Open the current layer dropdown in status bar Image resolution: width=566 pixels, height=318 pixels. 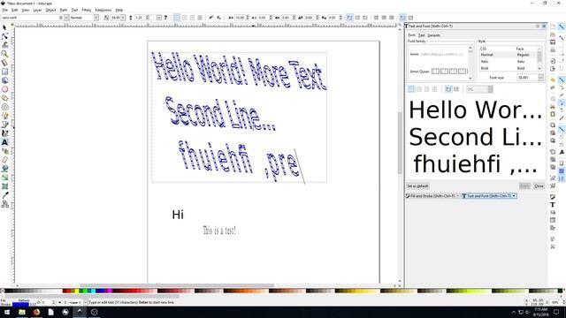click(x=86, y=302)
